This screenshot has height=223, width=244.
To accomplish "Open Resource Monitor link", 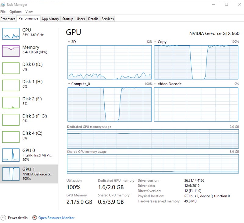I will (56, 218).
